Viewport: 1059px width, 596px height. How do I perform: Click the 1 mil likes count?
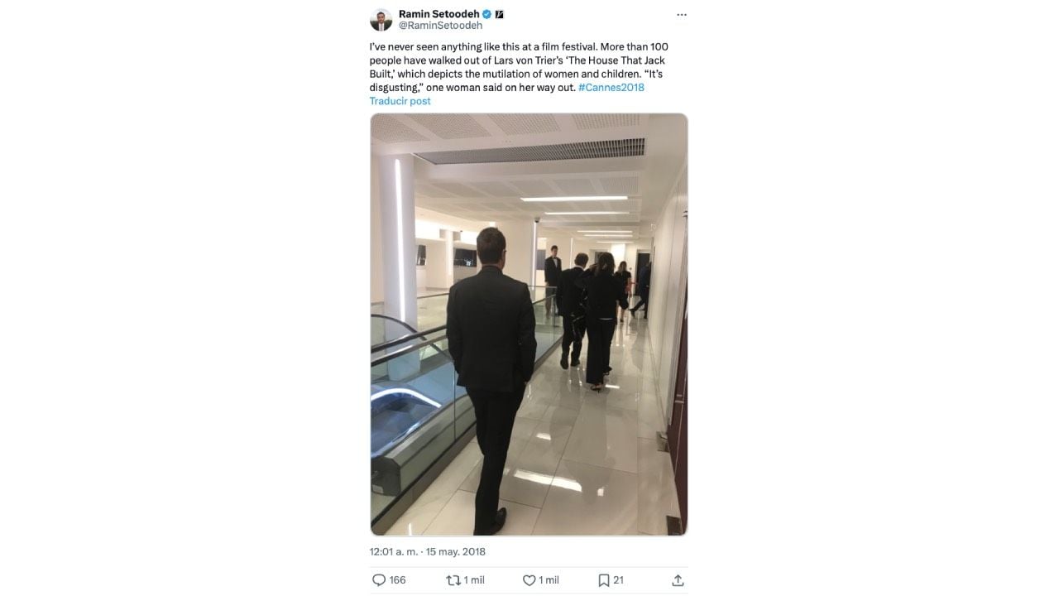549,580
